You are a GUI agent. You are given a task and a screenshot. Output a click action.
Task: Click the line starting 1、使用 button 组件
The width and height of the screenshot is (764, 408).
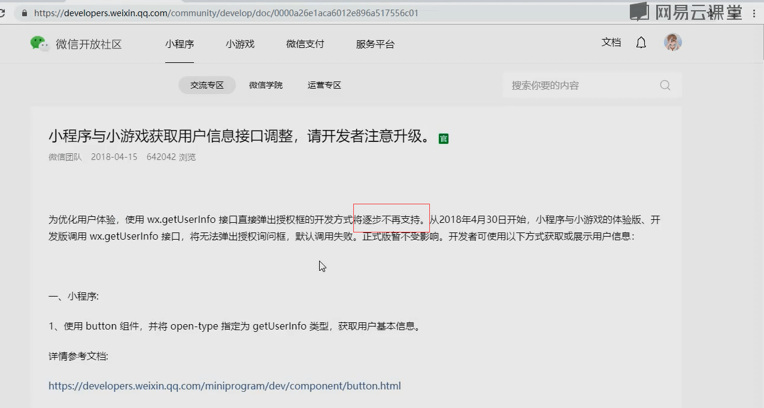(237, 327)
